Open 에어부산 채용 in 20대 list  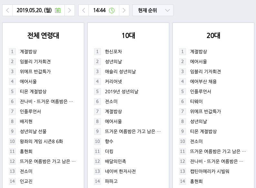tap(203, 81)
